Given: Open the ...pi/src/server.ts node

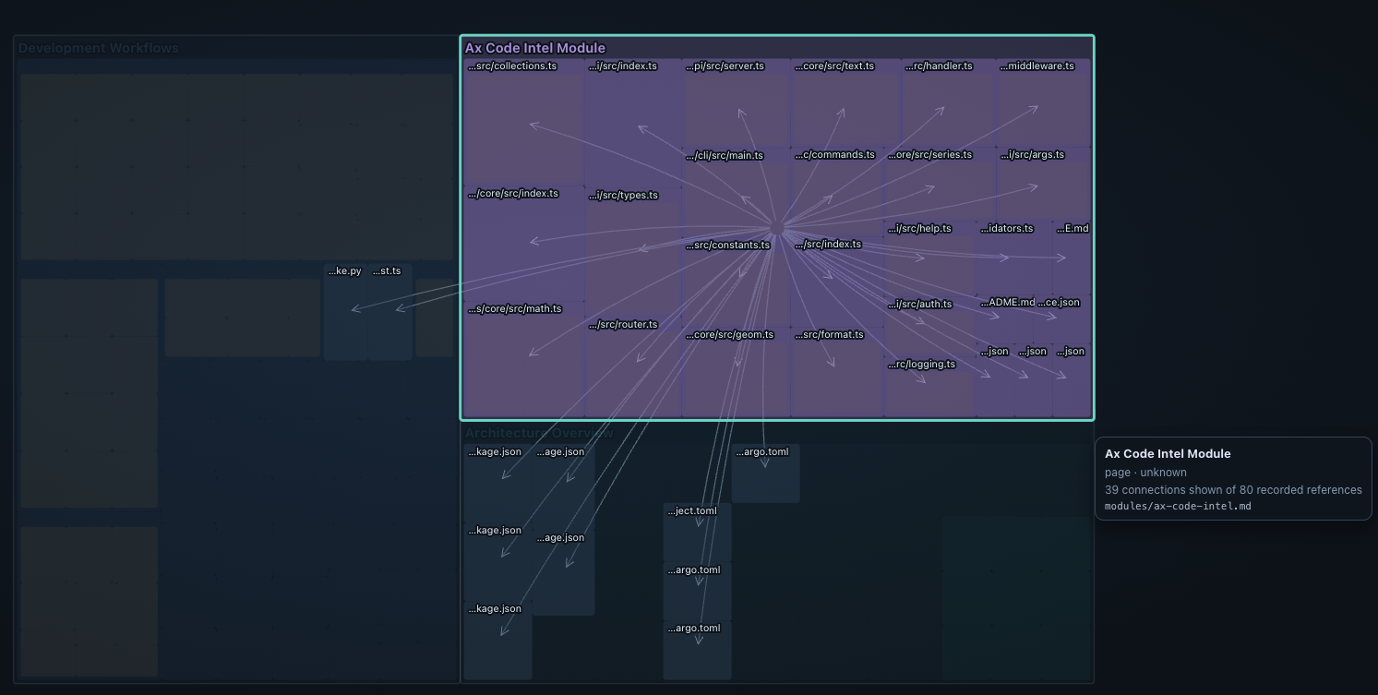Looking at the screenshot, I should tap(737, 103).
